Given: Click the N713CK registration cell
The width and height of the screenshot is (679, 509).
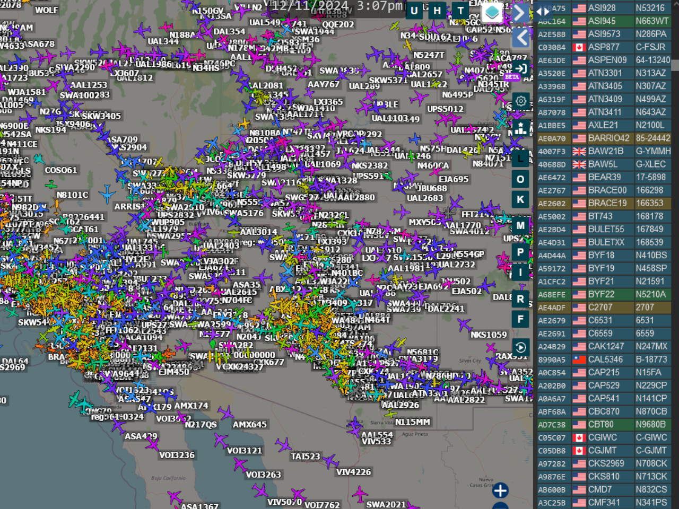Looking at the screenshot, I should [651, 477].
